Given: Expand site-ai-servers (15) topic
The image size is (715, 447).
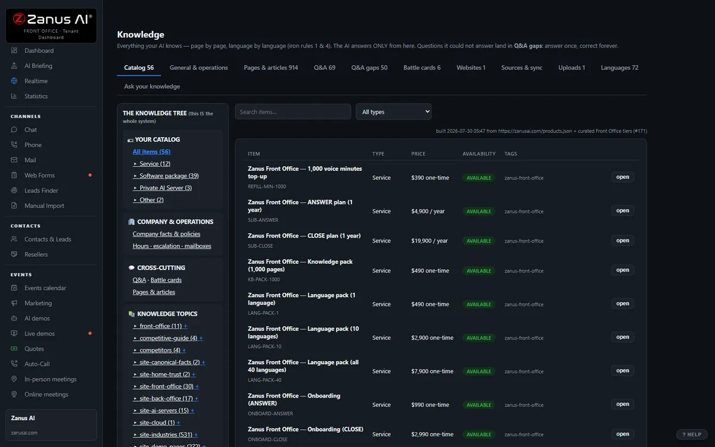Looking at the screenshot, I should coord(161,410).
